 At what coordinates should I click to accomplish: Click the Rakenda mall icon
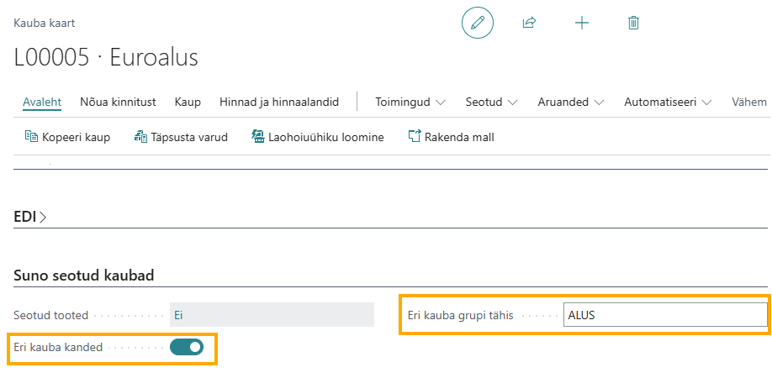coord(415,136)
